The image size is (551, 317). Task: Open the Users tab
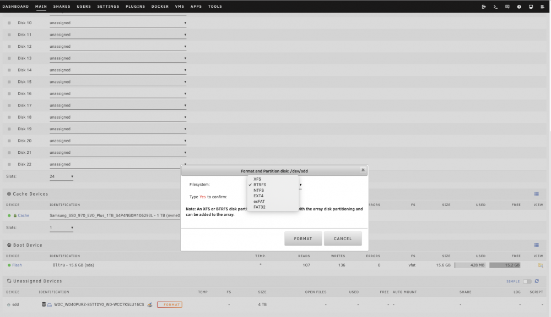click(x=84, y=6)
